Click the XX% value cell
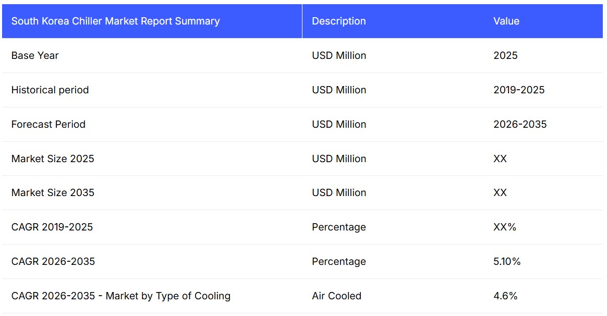Image resolution: width=607 pixels, height=316 pixels. 505,227
